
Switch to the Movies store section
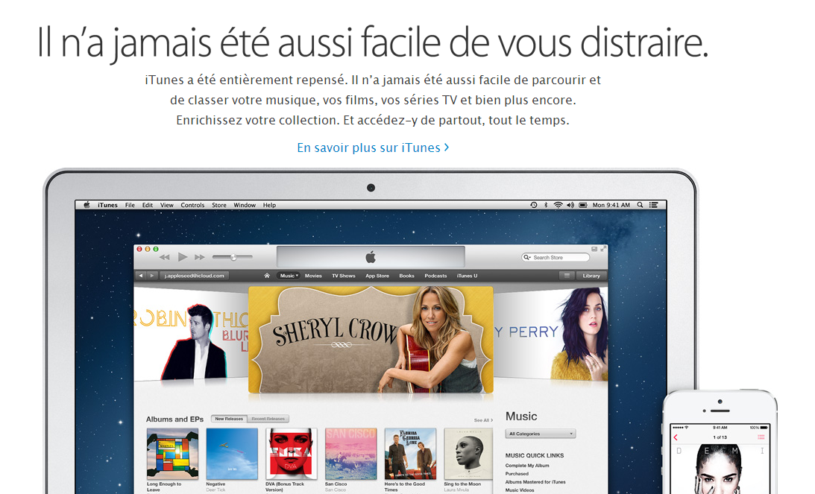(313, 276)
